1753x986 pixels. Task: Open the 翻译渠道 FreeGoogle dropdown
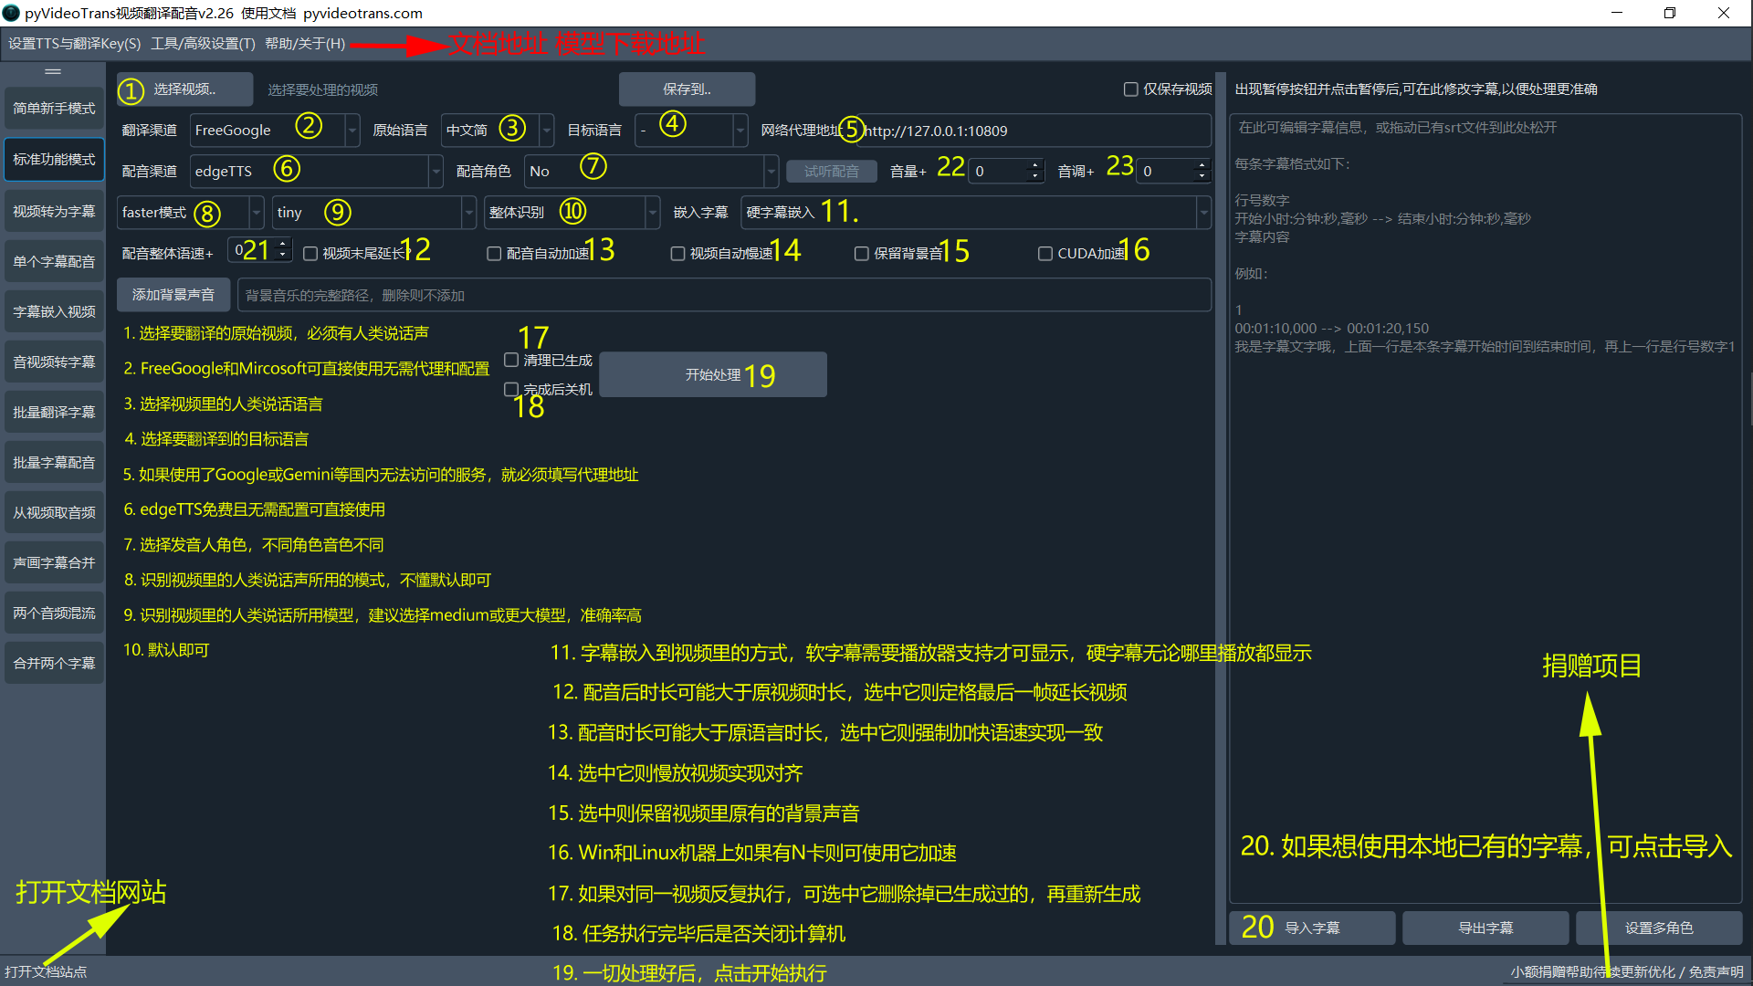275,131
